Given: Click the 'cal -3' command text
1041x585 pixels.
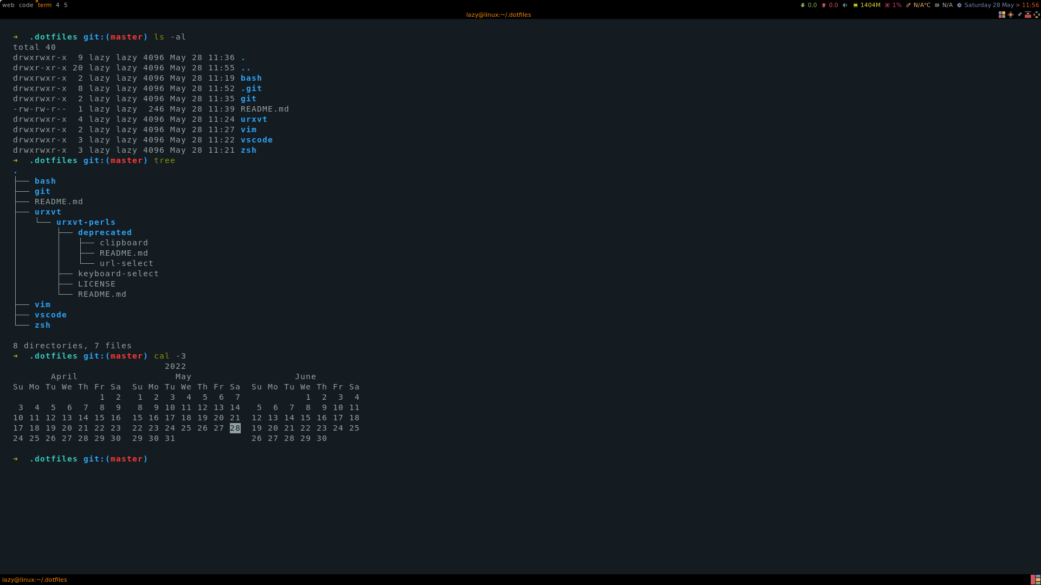Looking at the screenshot, I should [170, 356].
